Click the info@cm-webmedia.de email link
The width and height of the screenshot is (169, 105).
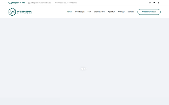tap(41, 3)
